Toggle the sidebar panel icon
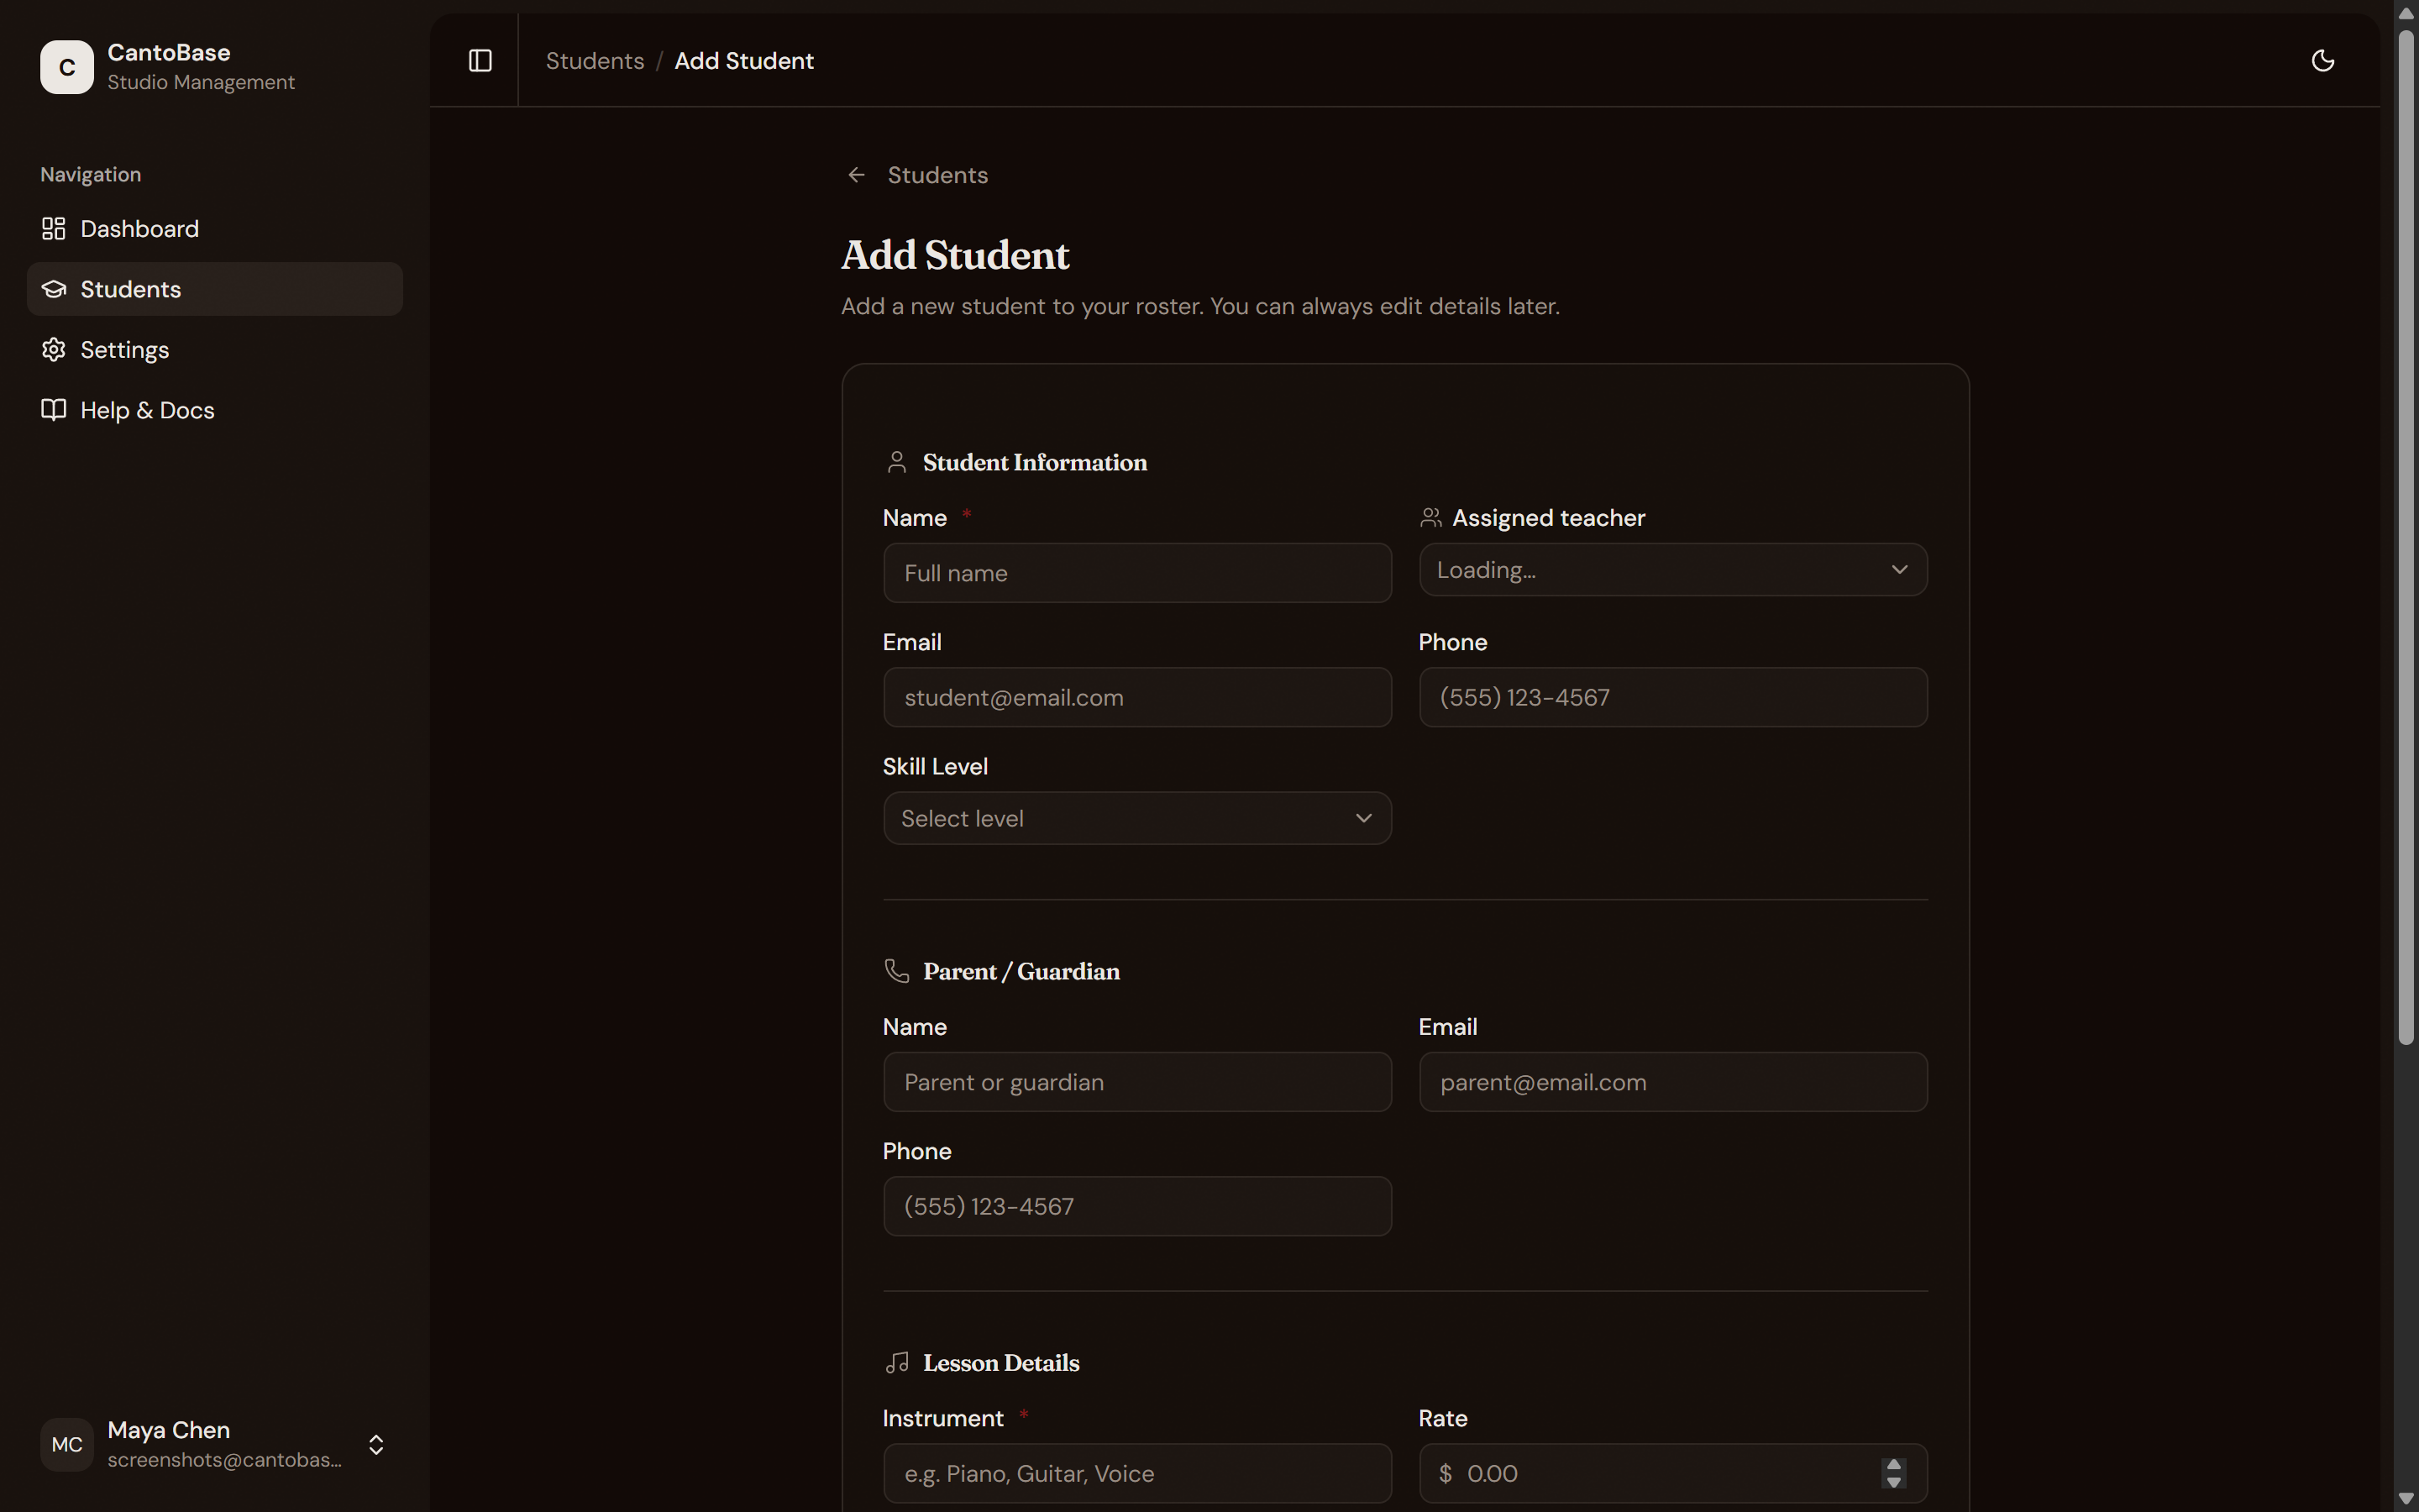 480,61
